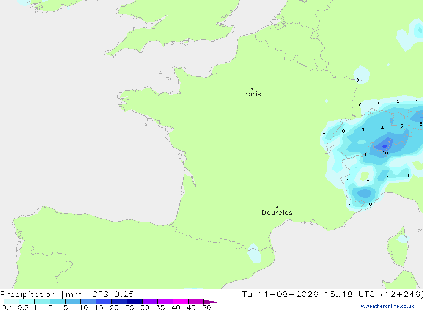Select the 30 mm purple legend swatch
423x310 pixels.
click(x=150, y=302)
